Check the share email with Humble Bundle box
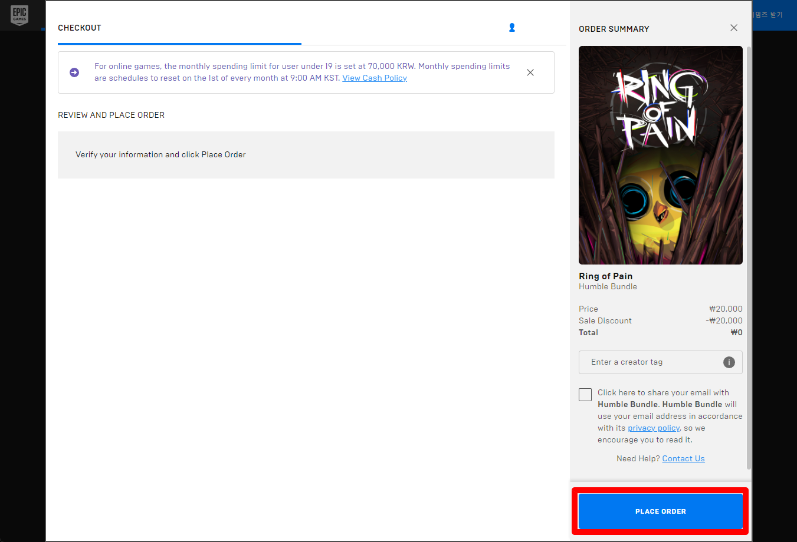Viewport: 797px width, 542px height. pos(585,395)
